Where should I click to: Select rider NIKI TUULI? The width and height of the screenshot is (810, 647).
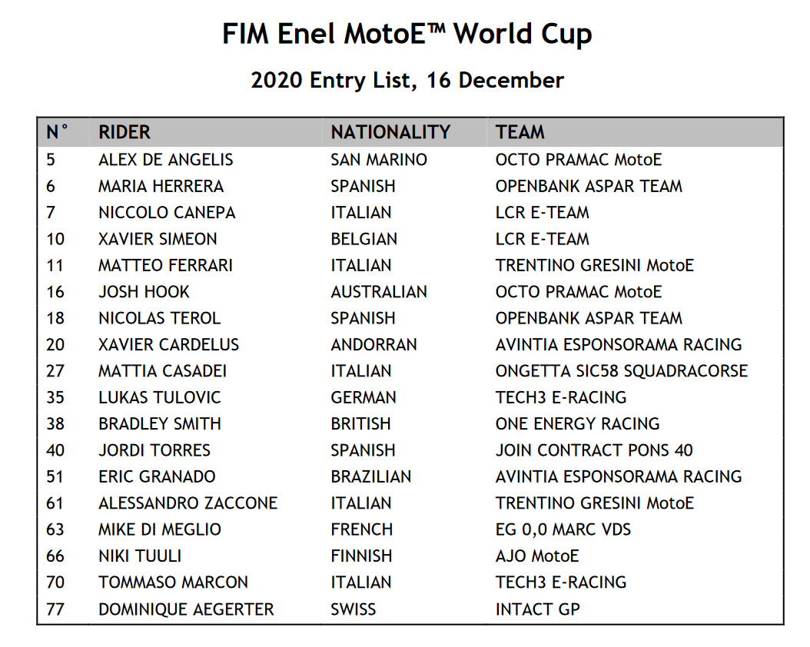[140, 556]
